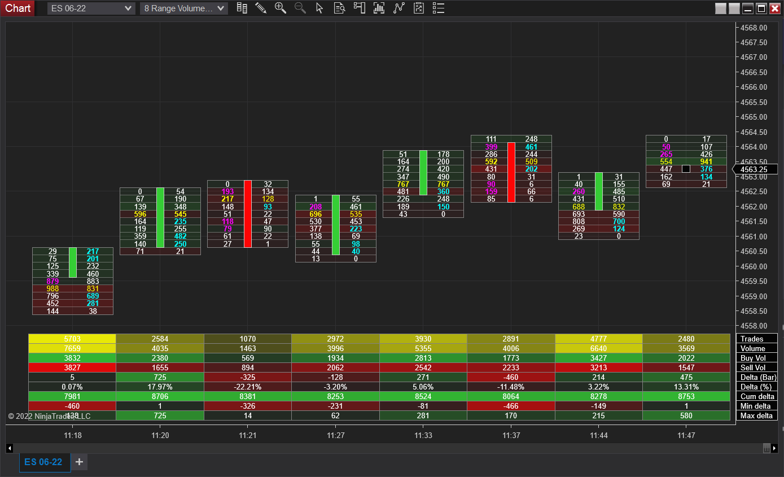This screenshot has height=477, width=784.
Task: Click the Zoom Out magnifier
Action: (x=300, y=8)
